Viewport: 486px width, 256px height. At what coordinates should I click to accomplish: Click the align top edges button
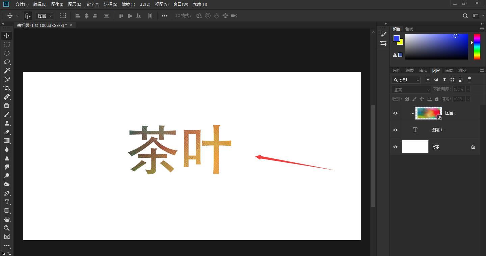(x=120, y=15)
